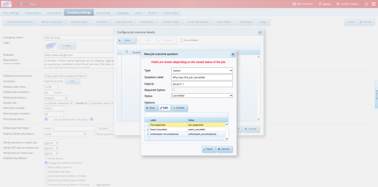
Task: Open the Default job status dropdown
Action: pyautogui.click(x=56, y=98)
